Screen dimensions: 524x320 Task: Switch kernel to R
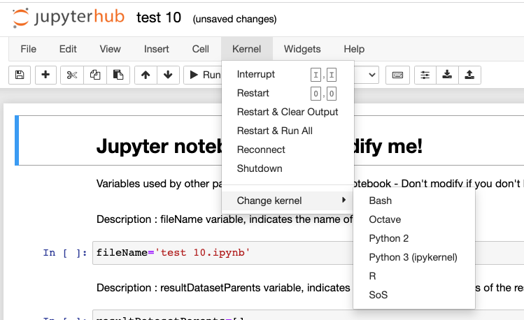[x=414, y=276]
